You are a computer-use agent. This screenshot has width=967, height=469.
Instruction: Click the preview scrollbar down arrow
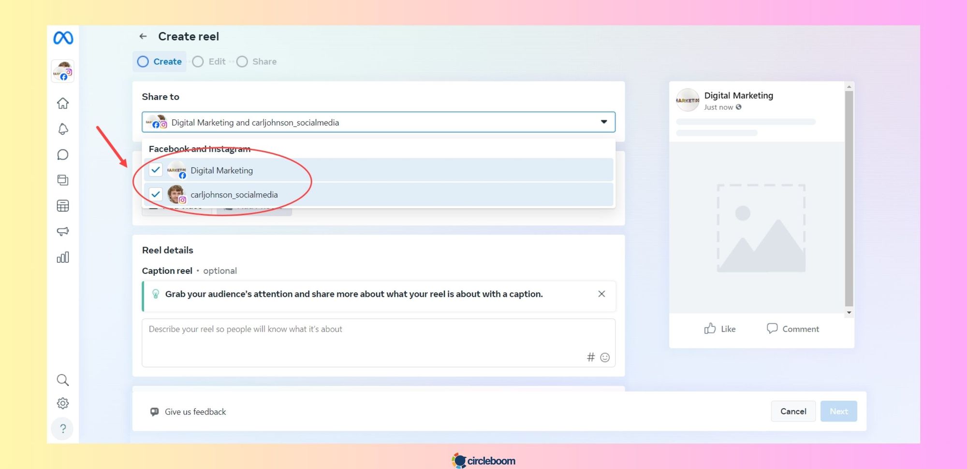pos(849,313)
